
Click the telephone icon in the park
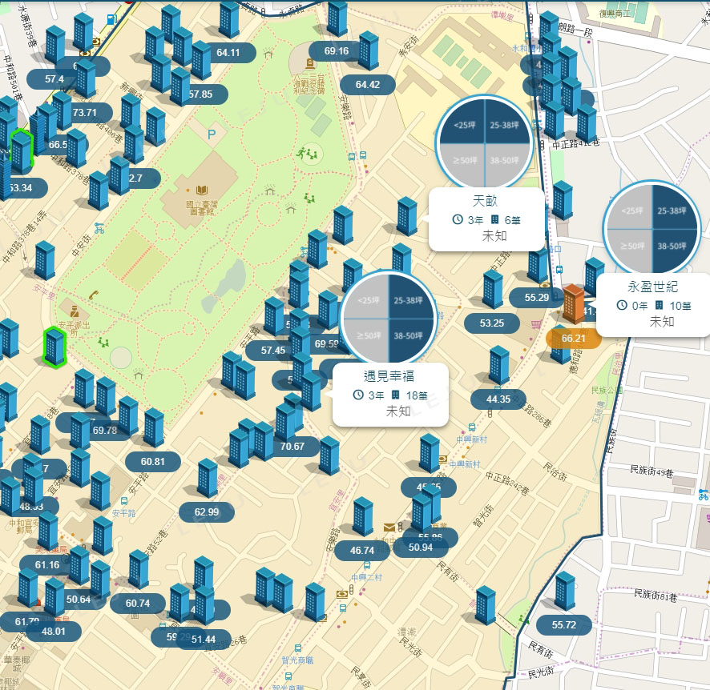(x=94, y=295)
